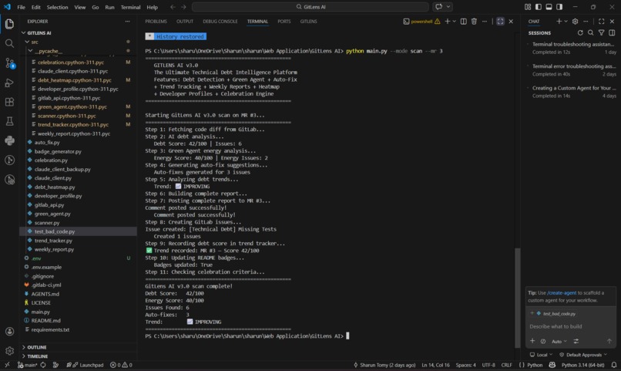Click the terminal scrollbar thumb
This screenshot has height=371, width=621.
click(x=517, y=297)
